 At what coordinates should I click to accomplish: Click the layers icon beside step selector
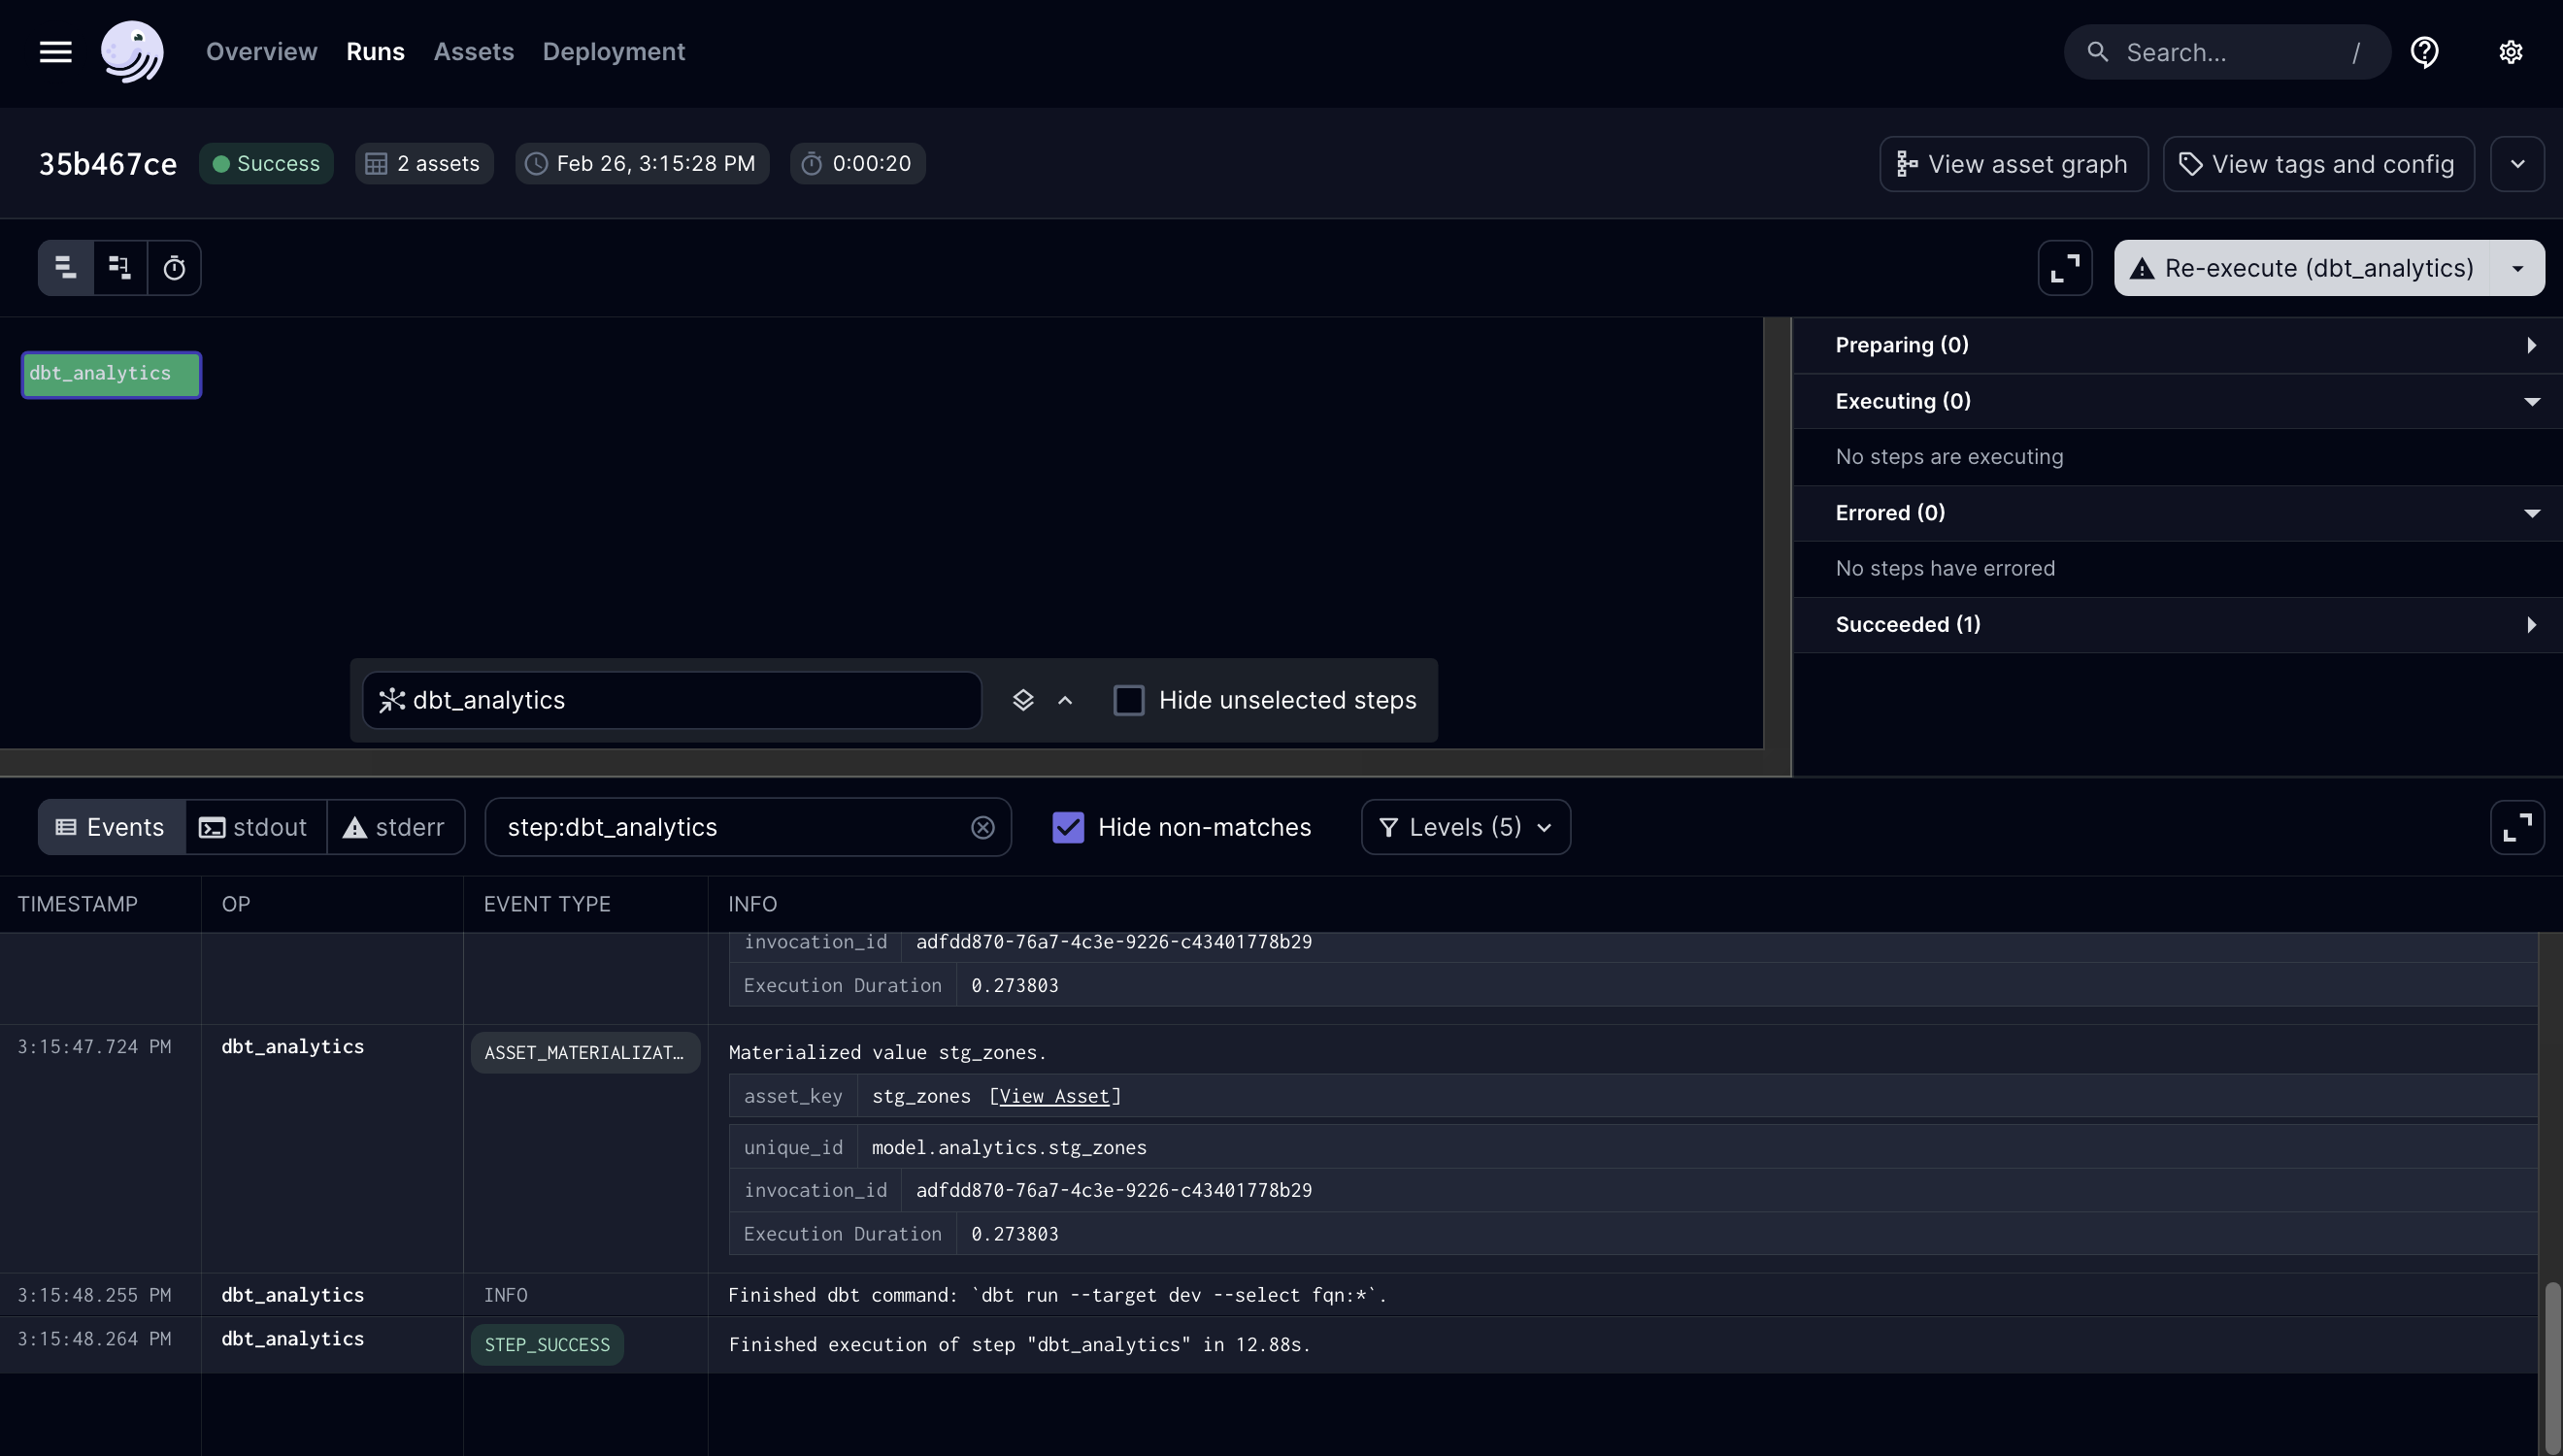(1022, 700)
